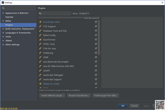This screenshot has height=110, width=165.
Task: Toggle the J2ME plugin checkbox
Action: coord(96,57)
